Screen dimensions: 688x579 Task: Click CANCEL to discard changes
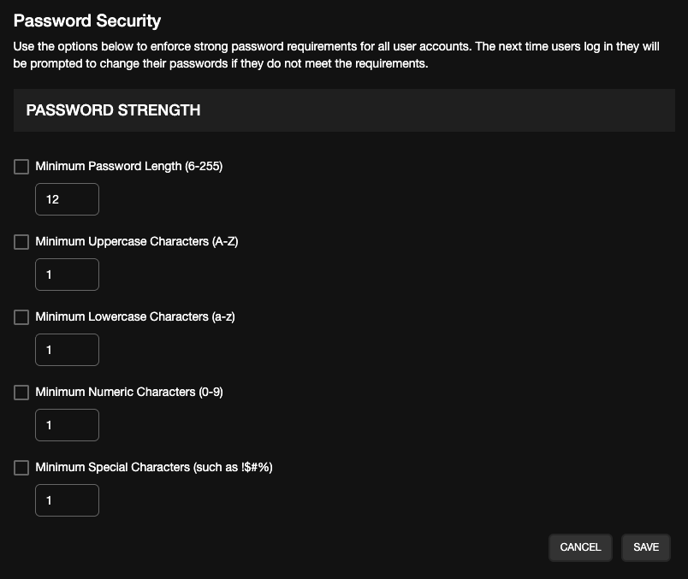[x=580, y=547]
